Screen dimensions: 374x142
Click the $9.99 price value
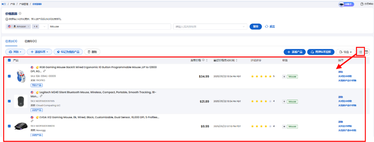205,126
